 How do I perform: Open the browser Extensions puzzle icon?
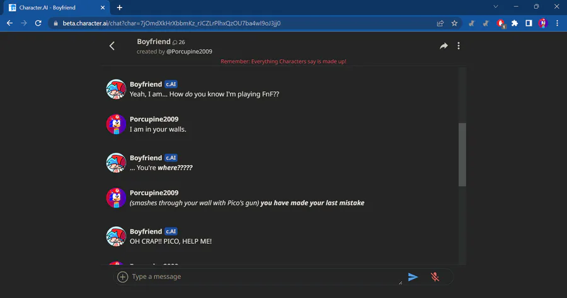click(x=515, y=23)
